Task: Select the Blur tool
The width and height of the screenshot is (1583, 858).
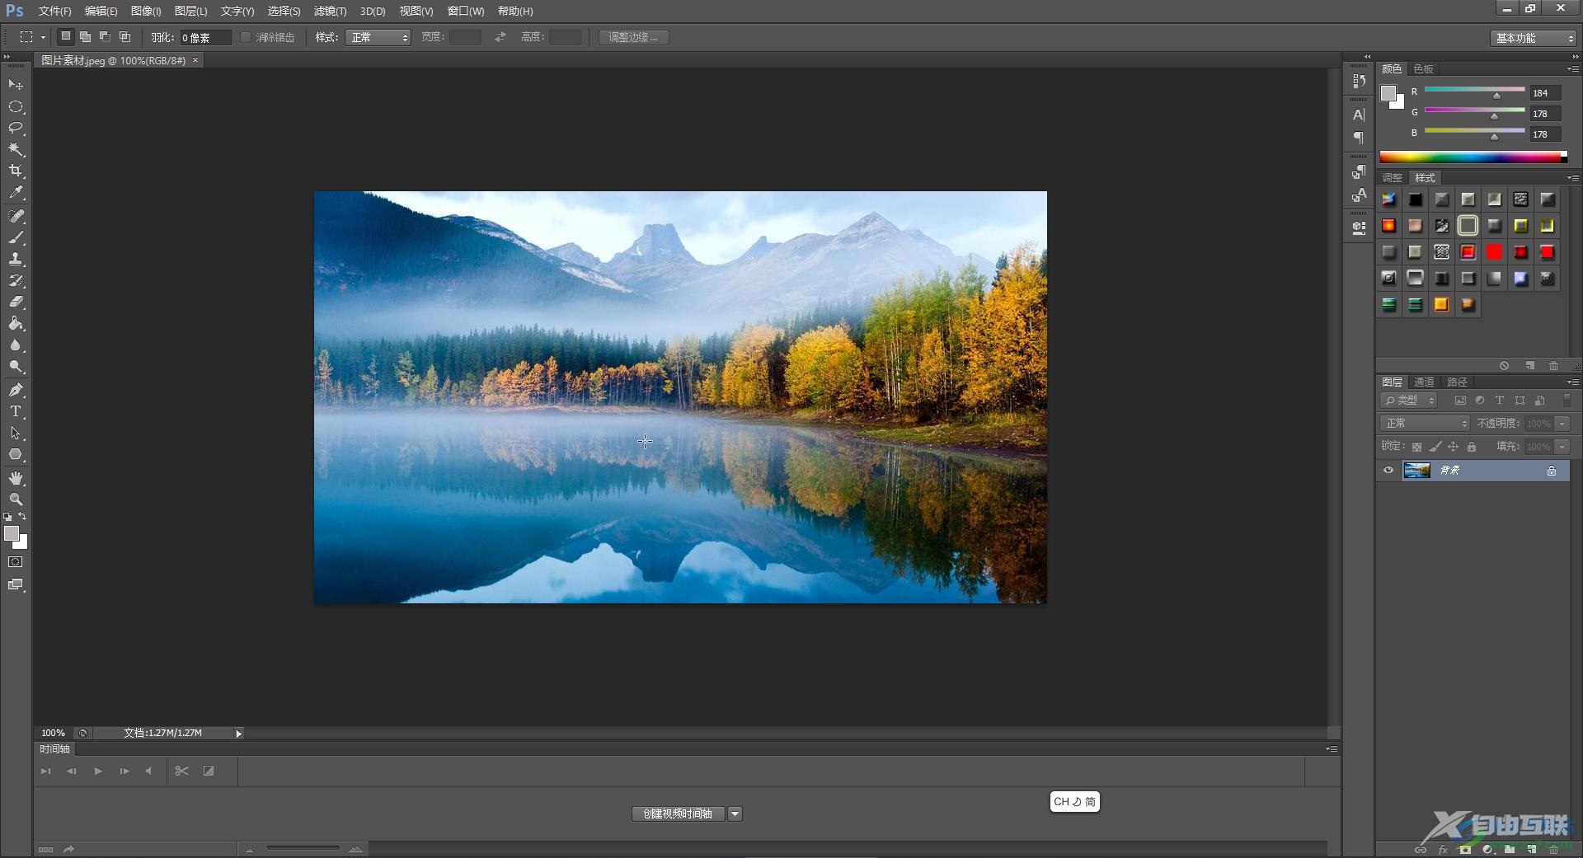Action: (16, 345)
